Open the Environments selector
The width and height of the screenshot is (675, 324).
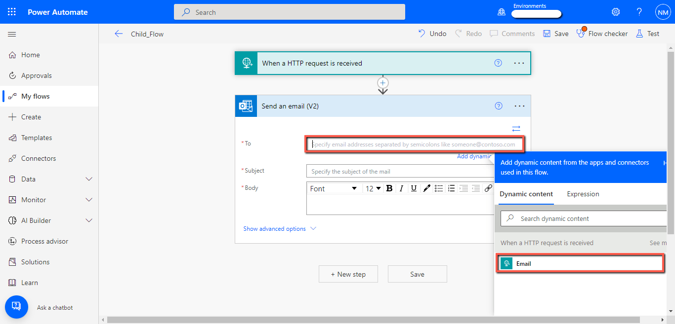pyautogui.click(x=536, y=14)
